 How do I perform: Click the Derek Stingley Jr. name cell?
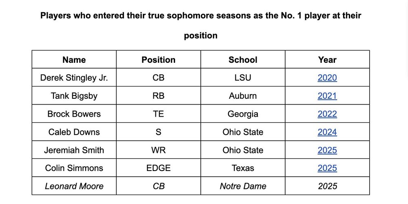click(74, 78)
